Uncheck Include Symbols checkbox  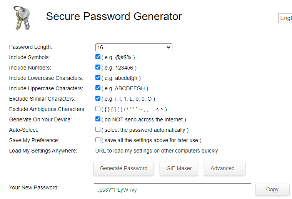click(x=98, y=57)
